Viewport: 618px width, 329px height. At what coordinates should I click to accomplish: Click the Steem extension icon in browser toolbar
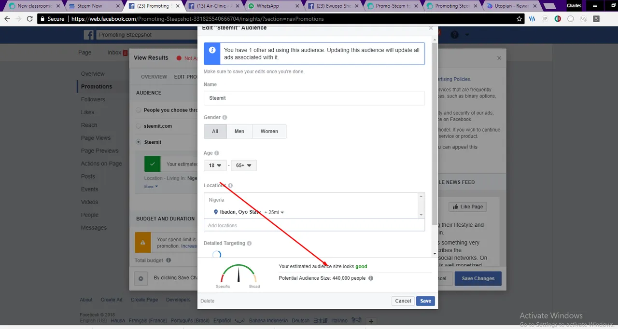pyautogui.click(x=533, y=19)
